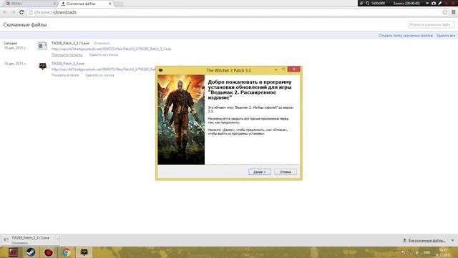The width and height of the screenshot is (458, 258).
Task: Close the Chrome download bar
Action: tap(452, 240)
